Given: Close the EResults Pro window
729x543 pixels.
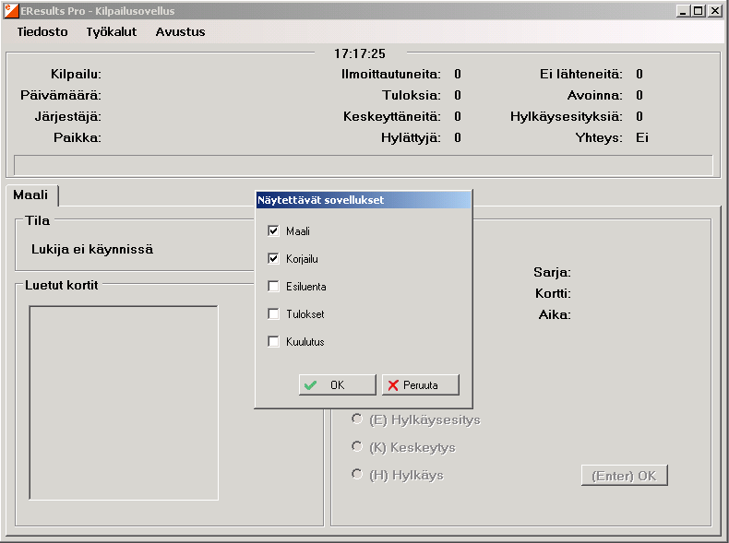Looking at the screenshot, I should 714,11.
